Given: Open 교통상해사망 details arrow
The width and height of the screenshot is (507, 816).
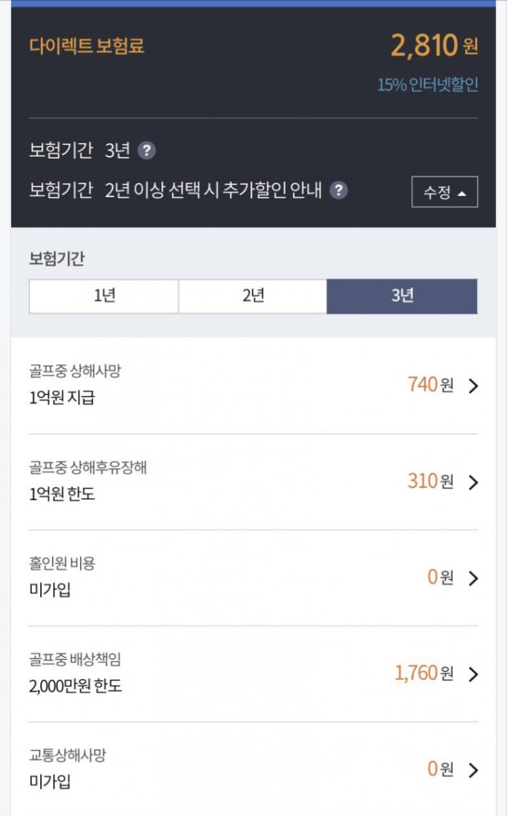Looking at the screenshot, I should (x=473, y=770).
